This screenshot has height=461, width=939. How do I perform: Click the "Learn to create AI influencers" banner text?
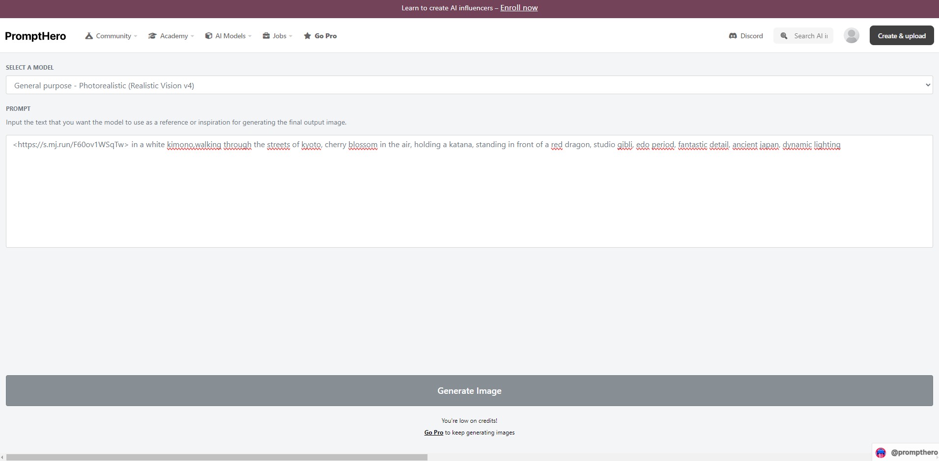click(447, 8)
